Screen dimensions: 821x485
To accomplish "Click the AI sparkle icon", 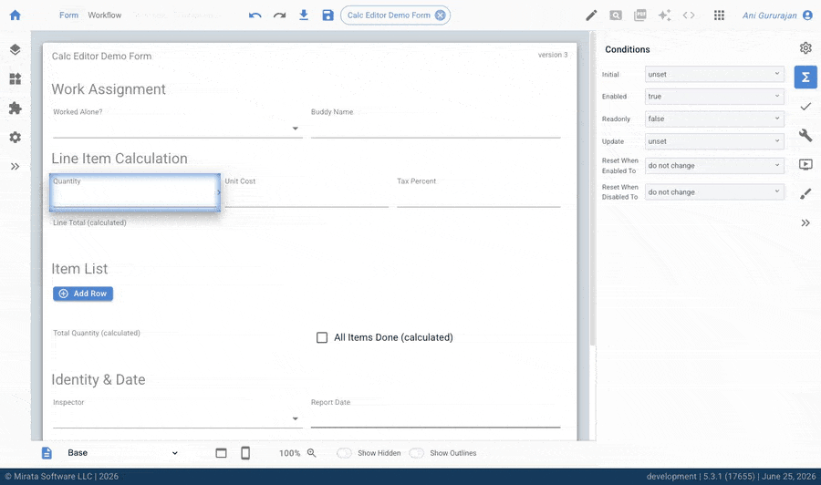I will pyautogui.click(x=664, y=15).
